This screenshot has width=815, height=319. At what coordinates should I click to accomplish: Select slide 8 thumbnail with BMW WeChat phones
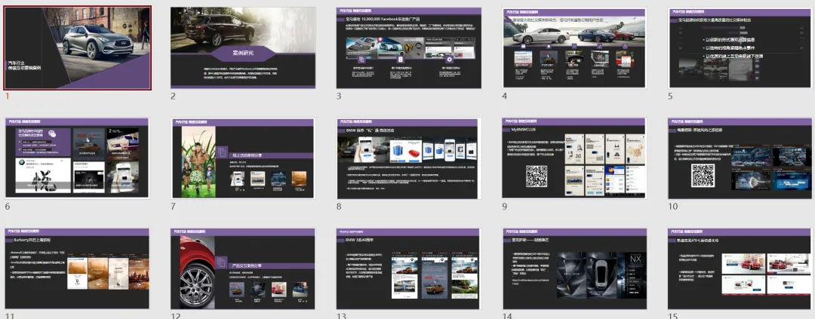(409, 158)
